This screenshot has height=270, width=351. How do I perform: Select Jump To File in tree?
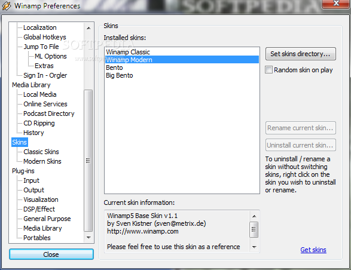(x=41, y=47)
